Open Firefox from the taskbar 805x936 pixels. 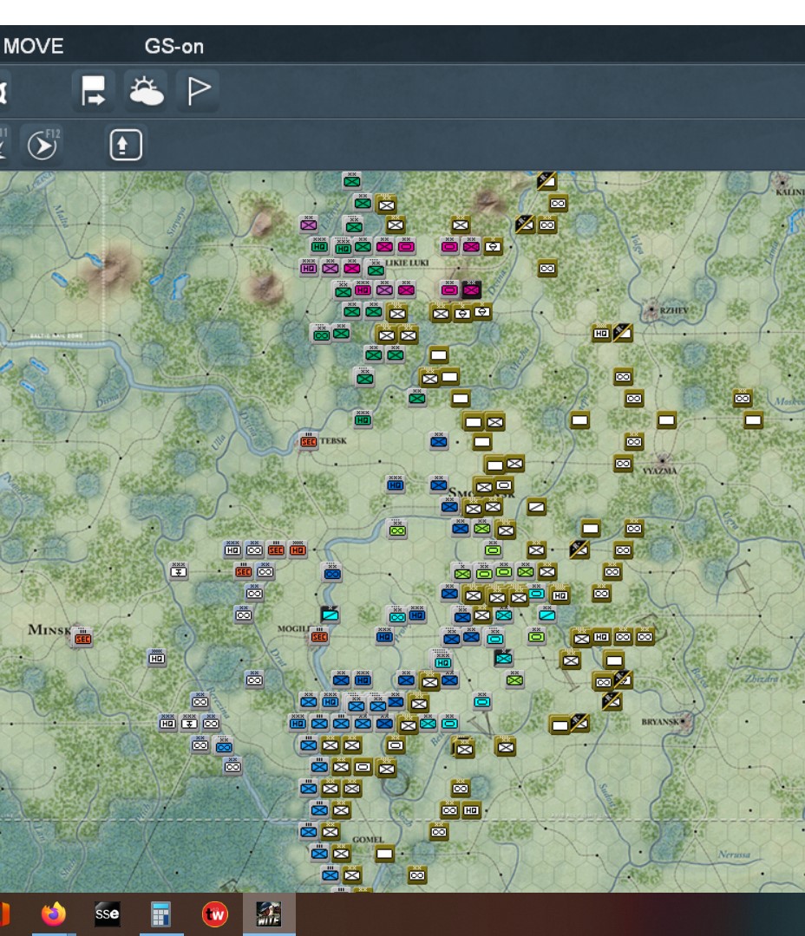click(x=54, y=914)
